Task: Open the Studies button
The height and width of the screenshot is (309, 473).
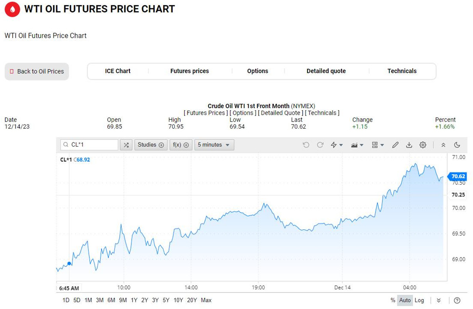Action: pyautogui.click(x=151, y=145)
